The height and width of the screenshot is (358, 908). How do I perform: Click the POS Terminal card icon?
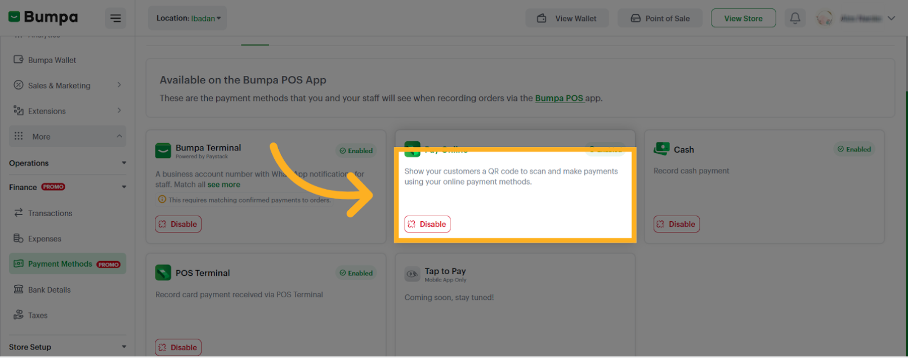click(x=163, y=272)
